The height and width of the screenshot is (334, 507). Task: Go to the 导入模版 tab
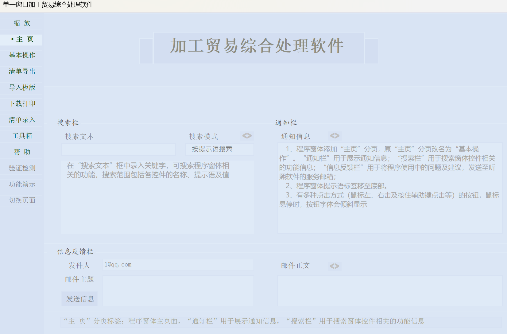tap(22, 88)
